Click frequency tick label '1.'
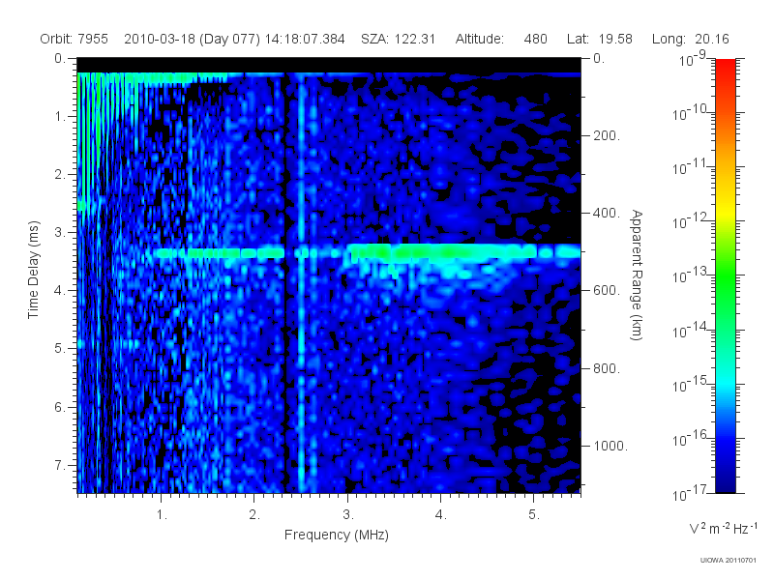Image resolution: width=774 pixels, height=580 pixels. [162, 514]
